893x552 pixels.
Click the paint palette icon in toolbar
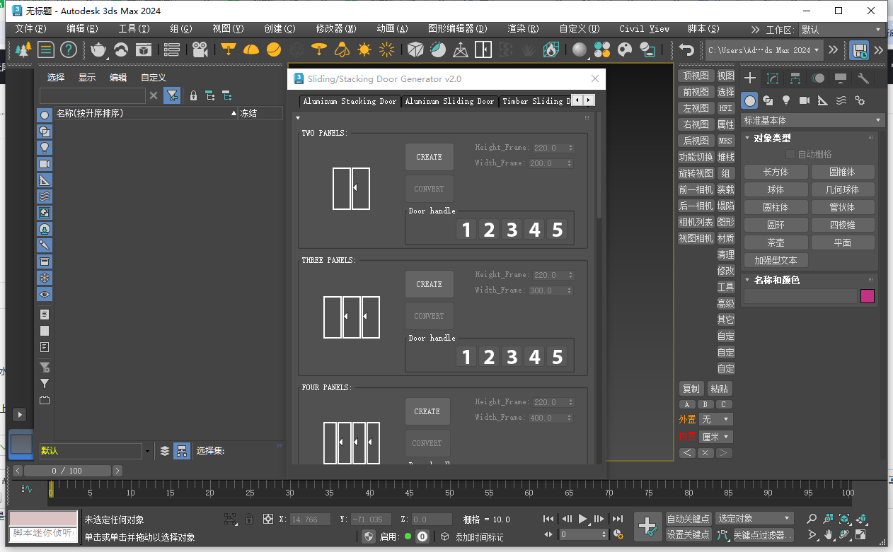pyautogui.click(x=625, y=49)
